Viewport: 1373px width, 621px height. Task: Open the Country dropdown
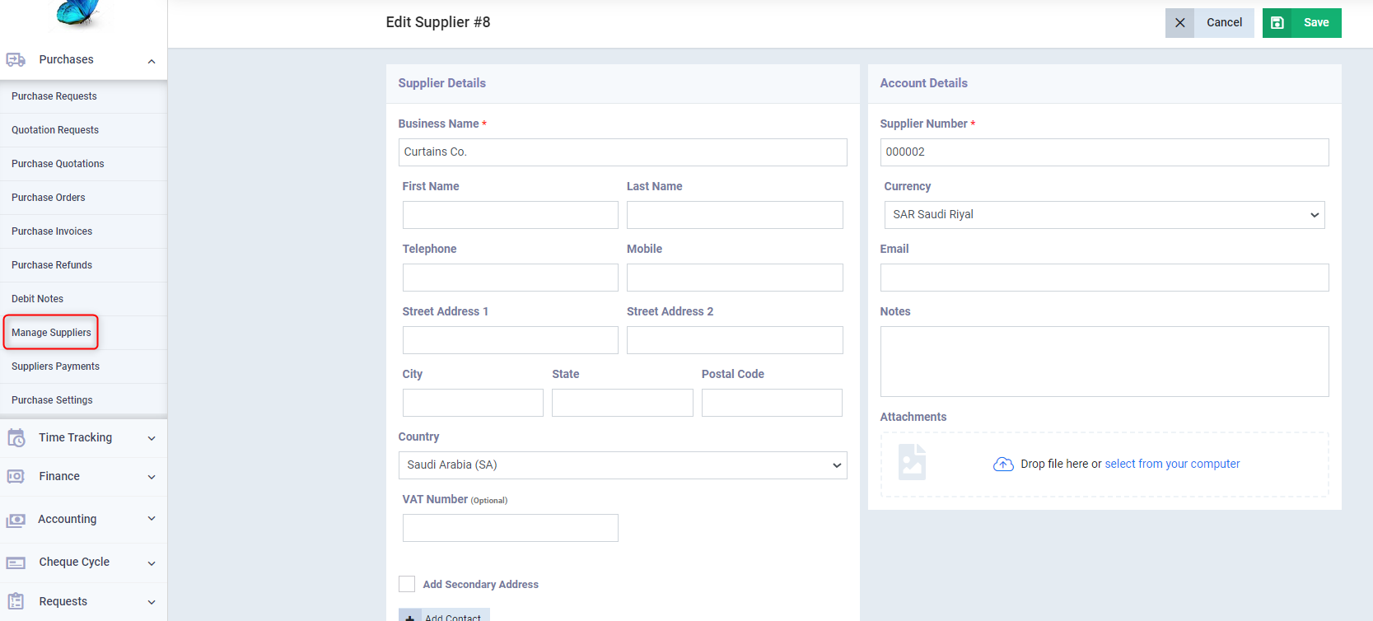(622, 465)
